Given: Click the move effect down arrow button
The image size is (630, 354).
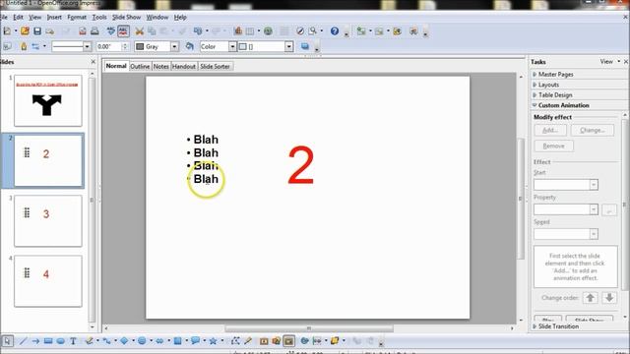Looking at the screenshot, I should pos(609,298).
